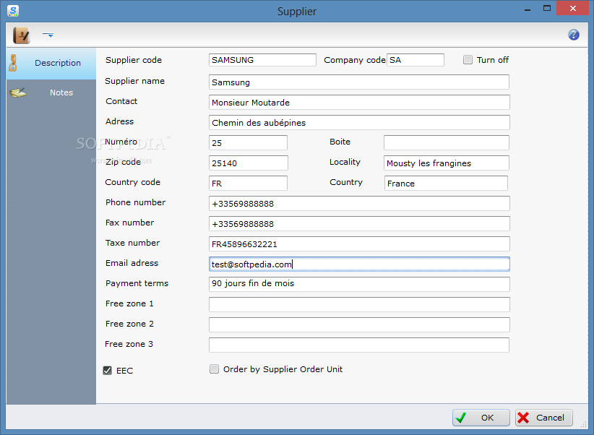Click the Country code field
Screen dimensions: 594x435
click(248, 184)
